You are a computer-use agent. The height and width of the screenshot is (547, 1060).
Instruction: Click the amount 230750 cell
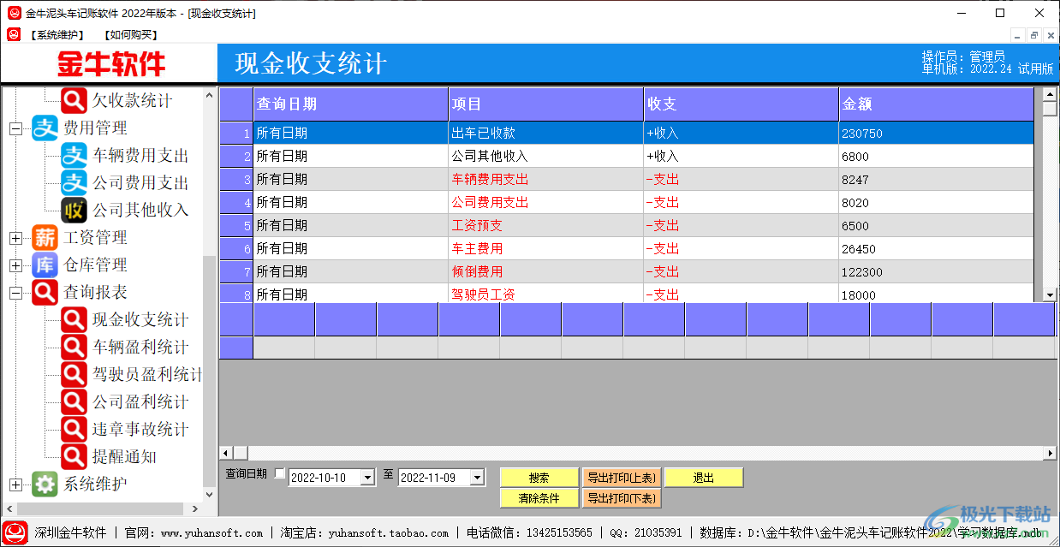[x=937, y=134]
